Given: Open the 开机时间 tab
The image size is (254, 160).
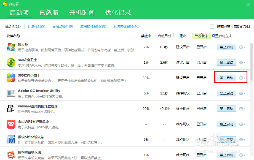Looking at the screenshot, I should click(82, 12).
